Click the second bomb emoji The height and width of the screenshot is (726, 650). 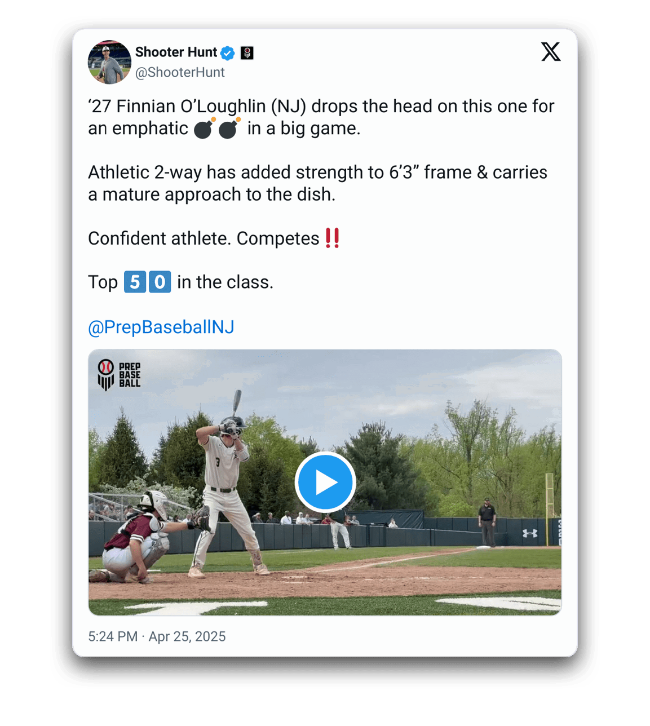click(x=229, y=129)
